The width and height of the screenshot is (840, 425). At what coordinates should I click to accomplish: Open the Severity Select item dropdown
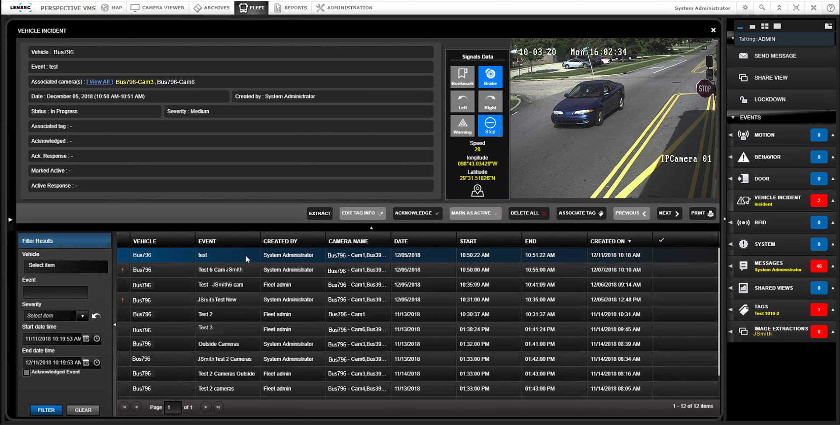coord(82,315)
